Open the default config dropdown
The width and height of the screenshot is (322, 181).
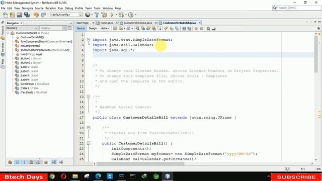(x=66, y=15)
